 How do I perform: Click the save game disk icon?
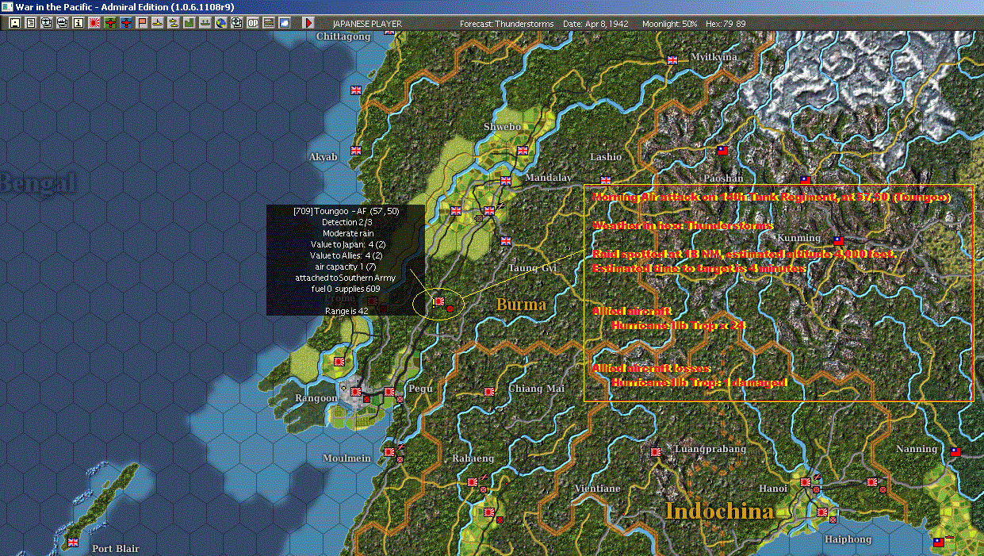(x=14, y=23)
